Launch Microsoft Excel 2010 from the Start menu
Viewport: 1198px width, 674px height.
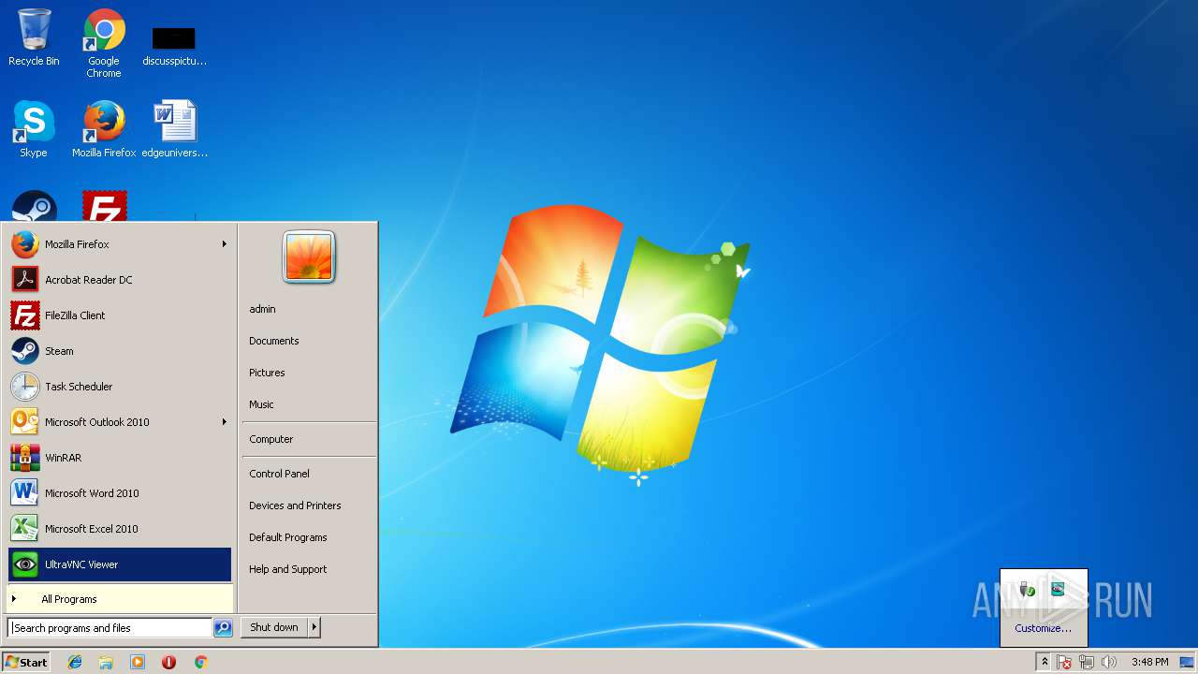coord(120,529)
